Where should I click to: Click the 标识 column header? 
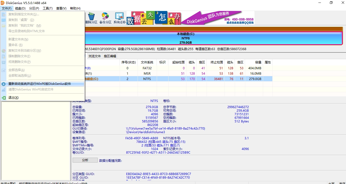pyautogui.click(x=162, y=62)
